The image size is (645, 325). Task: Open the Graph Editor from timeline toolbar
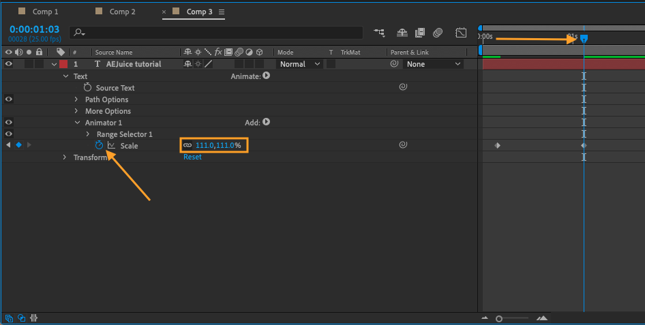click(x=461, y=33)
